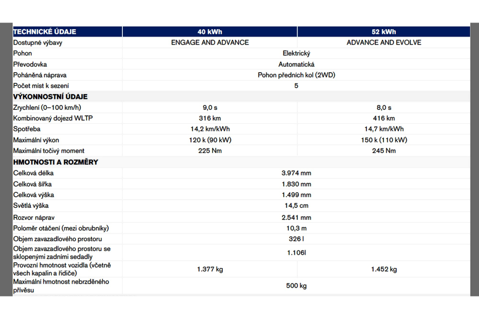Select the 3.974 mm total length value
Viewport: 479px width, 319px height.
(296, 173)
